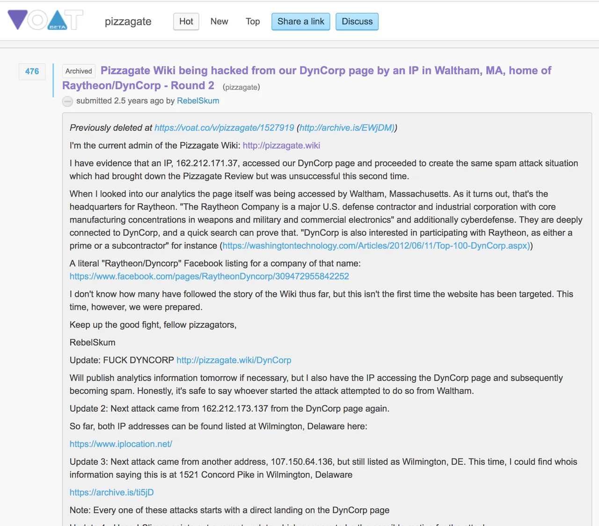The image size is (599, 526).
Task: Open the washingtontechnology.com Top-100-DynCorp link
Action: [x=376, y=245]
